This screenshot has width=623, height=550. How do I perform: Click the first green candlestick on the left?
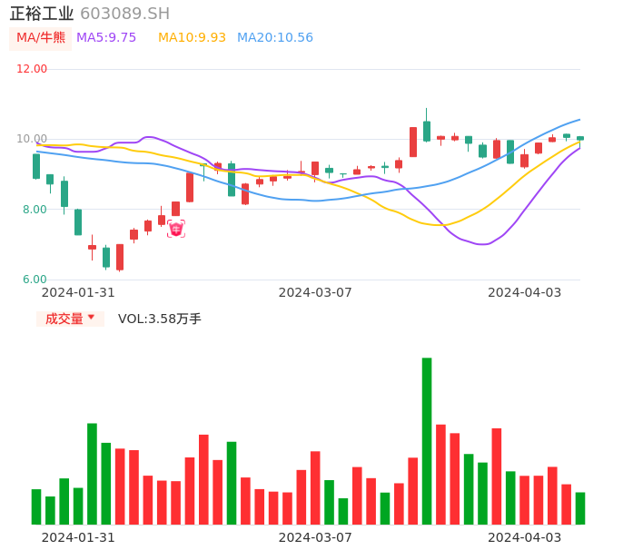pyautogui.click(x=36, y=166)
